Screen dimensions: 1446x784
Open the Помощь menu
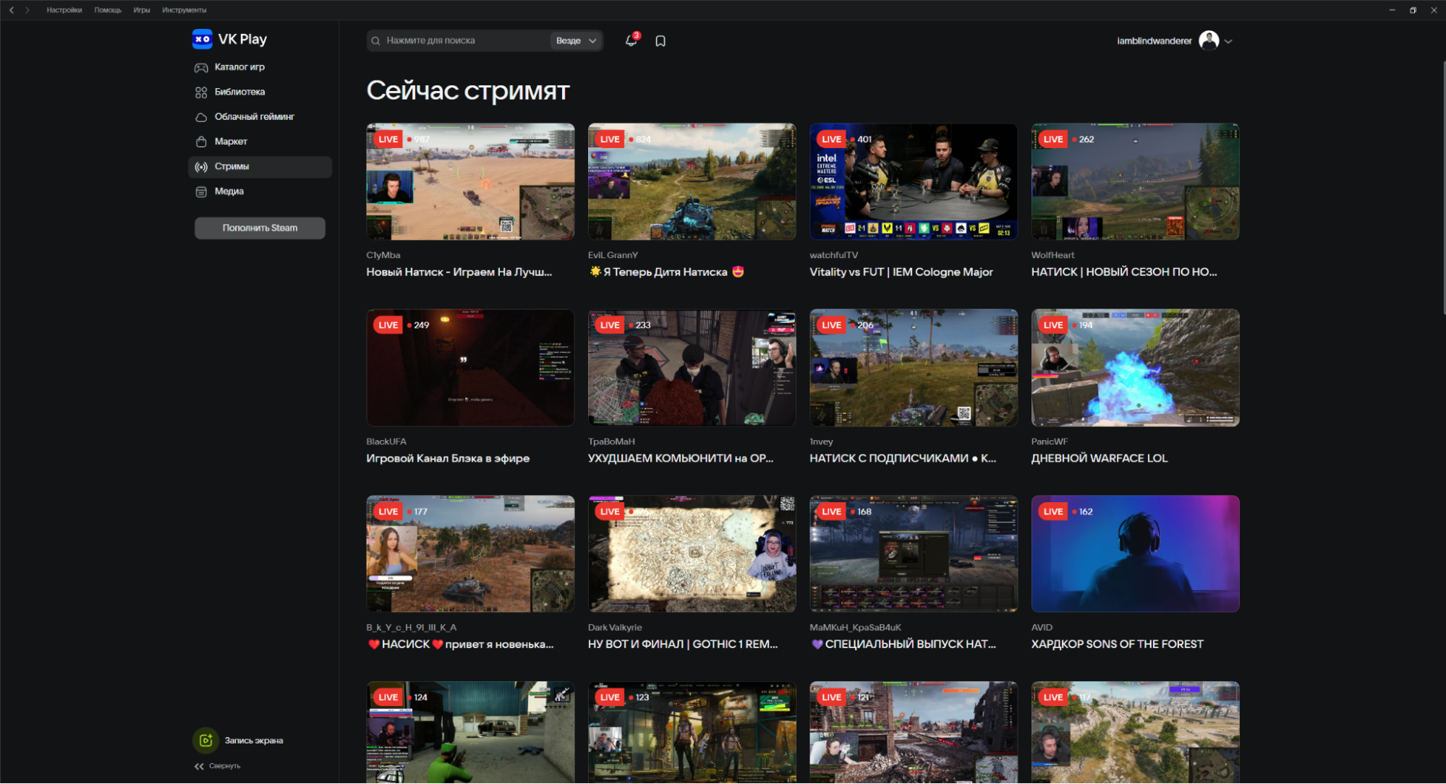click(x=108, y=10)
